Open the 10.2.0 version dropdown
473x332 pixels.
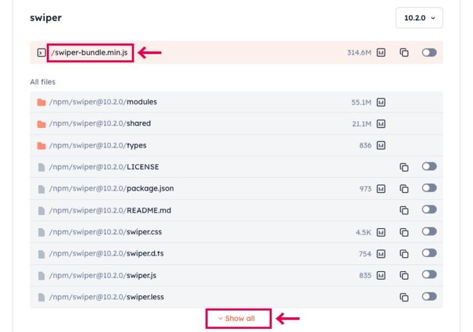click(x=419, y=18)
